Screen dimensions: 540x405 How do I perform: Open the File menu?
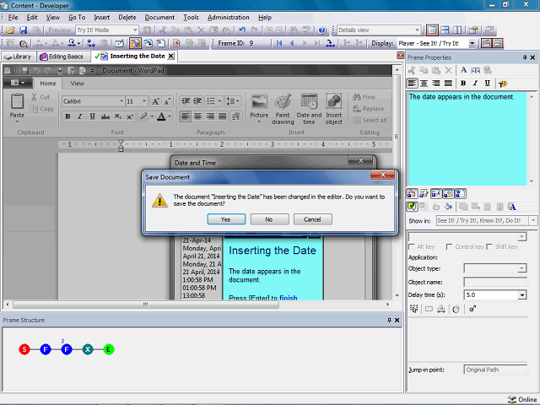[x=13, y=17]
